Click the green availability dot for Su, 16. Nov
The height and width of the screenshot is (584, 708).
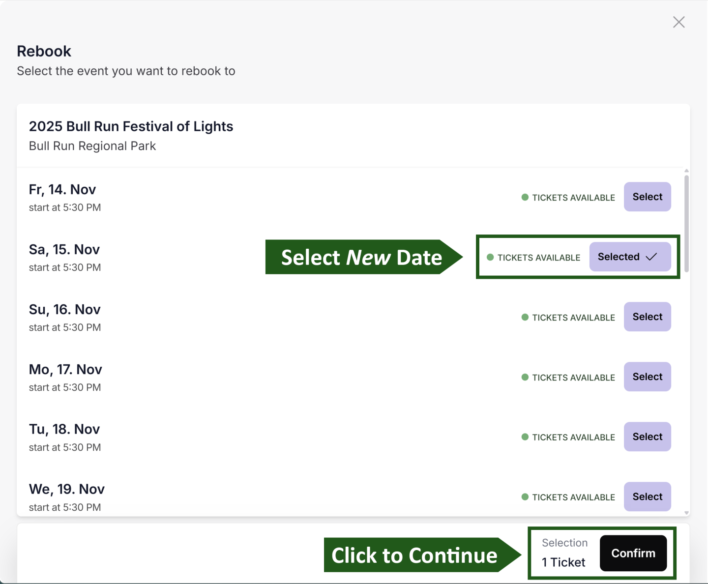click(525, 317)
